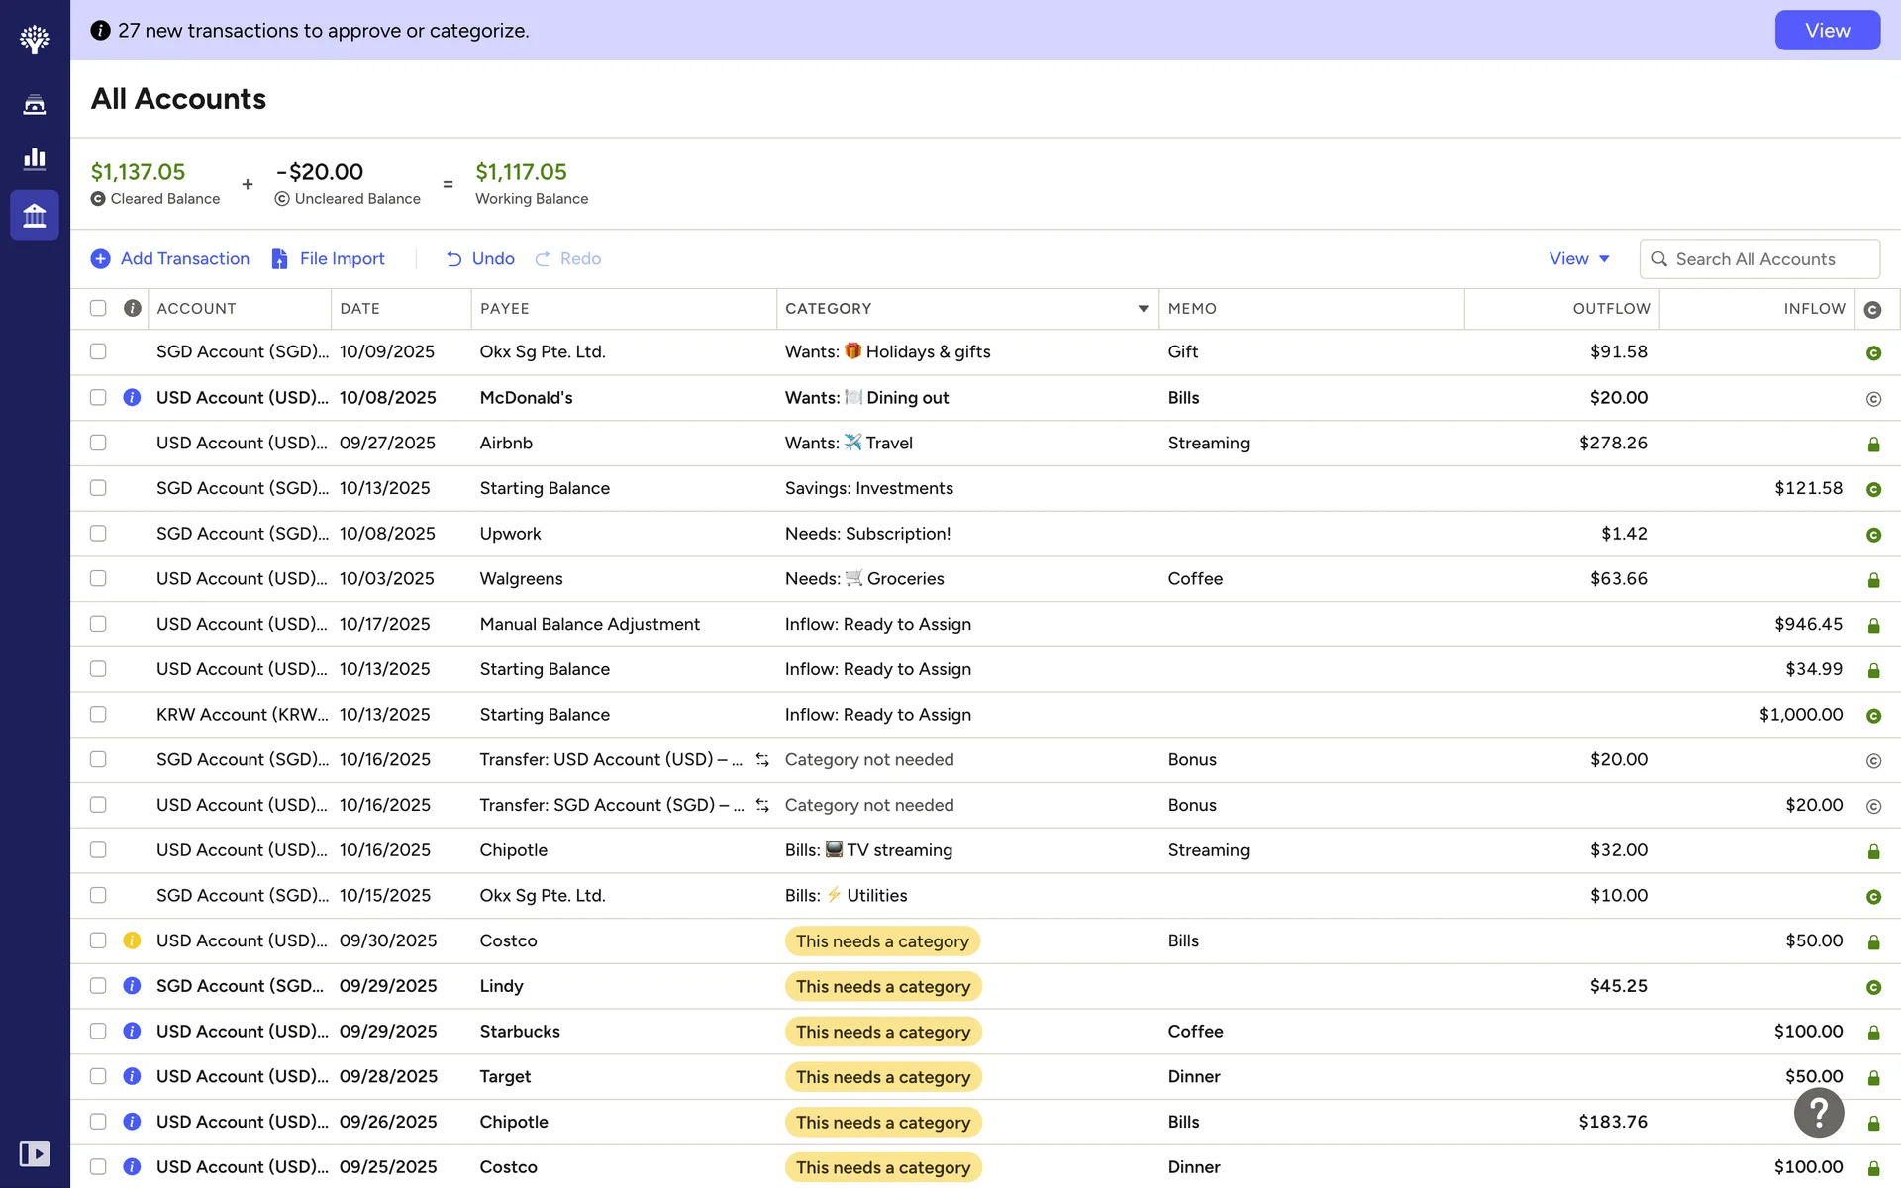Click the YNAB tree logo icon
This screenshot has height=1188, width=1901.
pyautogui.click(x=35, y=40)
